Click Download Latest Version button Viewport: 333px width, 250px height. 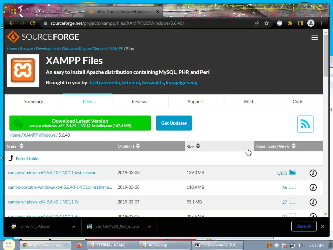80,123
